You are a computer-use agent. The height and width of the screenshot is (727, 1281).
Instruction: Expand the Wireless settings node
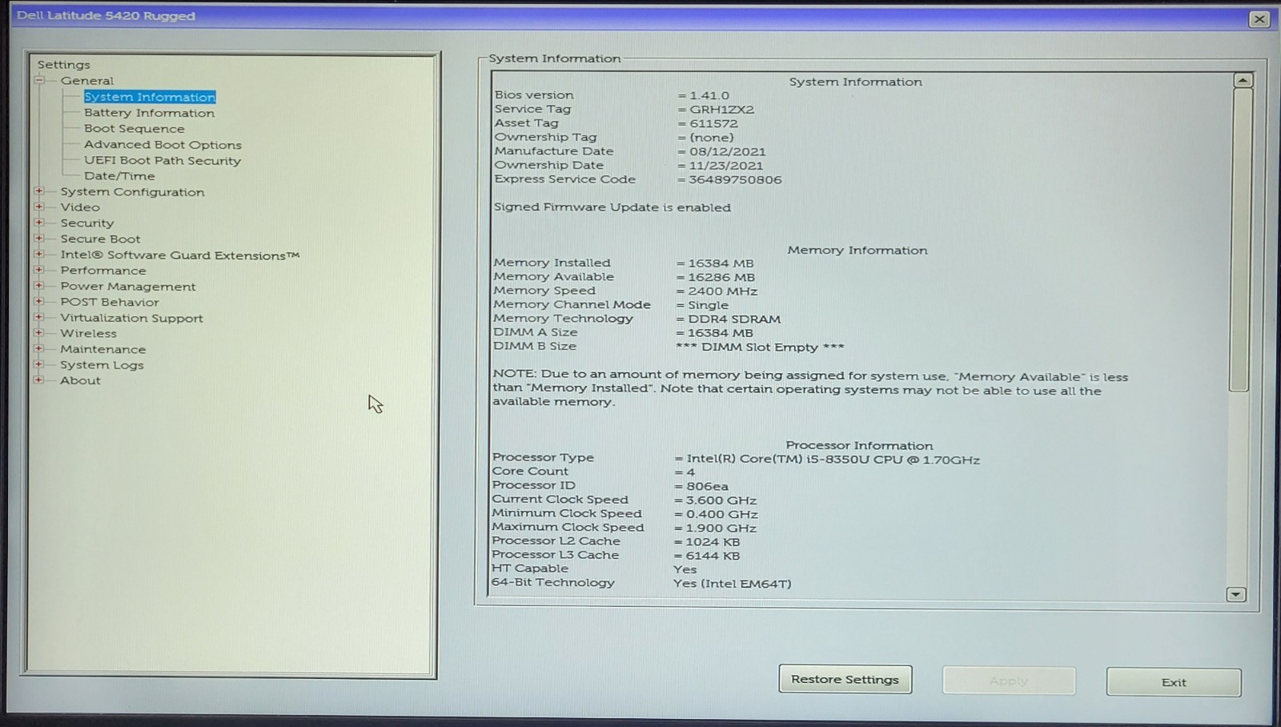pyautogui.click(x=39, y=332)
